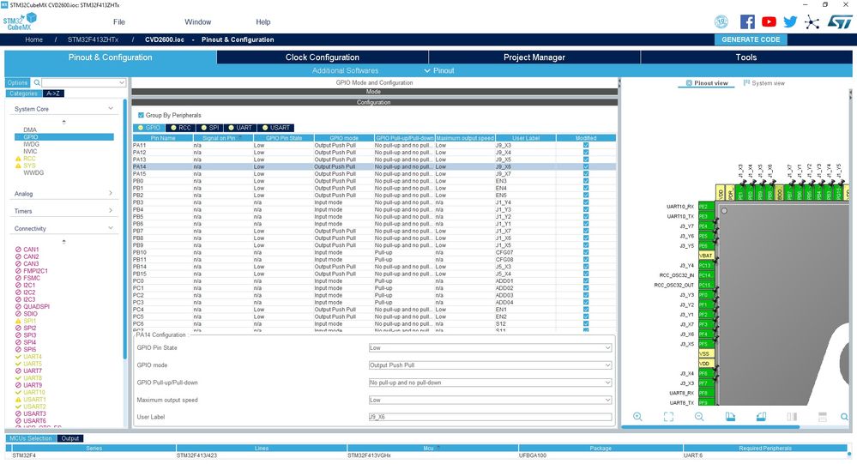
Task: Switch to A->Z sorting tab
Action: [53, 93]
